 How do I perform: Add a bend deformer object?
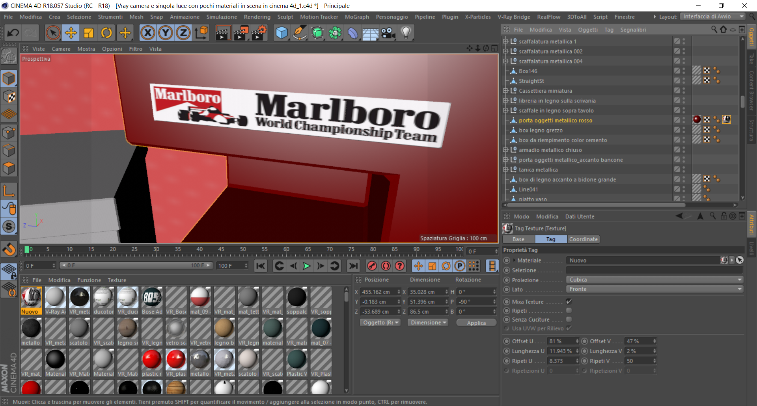click(x=353, y=33)
